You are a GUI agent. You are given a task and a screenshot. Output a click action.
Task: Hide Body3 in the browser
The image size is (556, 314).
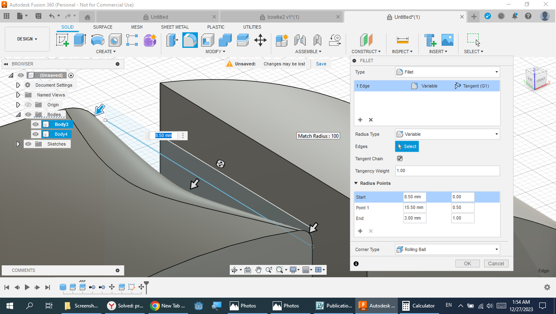pyautogui.click(x=36, y=124)
